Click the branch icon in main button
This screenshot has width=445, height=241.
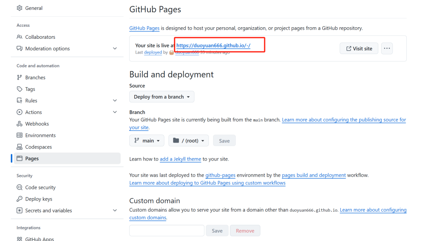click(x=137, y=140)
